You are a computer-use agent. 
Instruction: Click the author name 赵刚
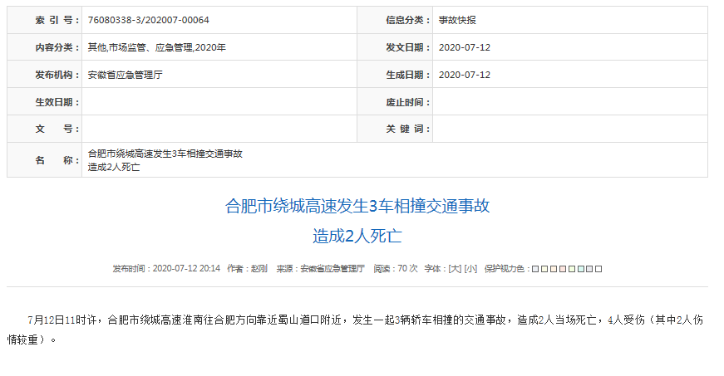[x=259, y=269]
